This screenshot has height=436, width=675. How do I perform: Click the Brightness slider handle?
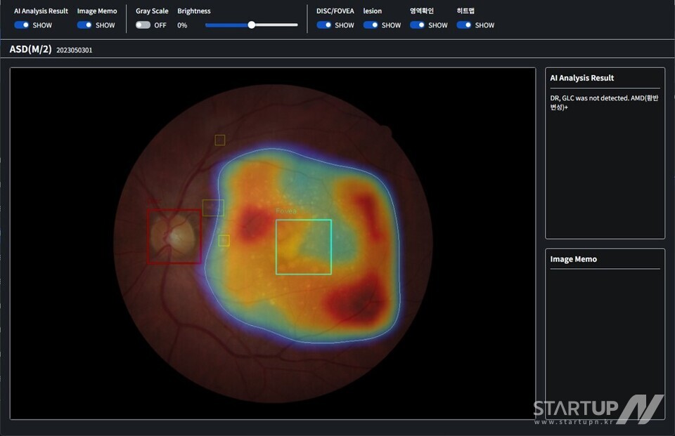[x=252, y=25]
